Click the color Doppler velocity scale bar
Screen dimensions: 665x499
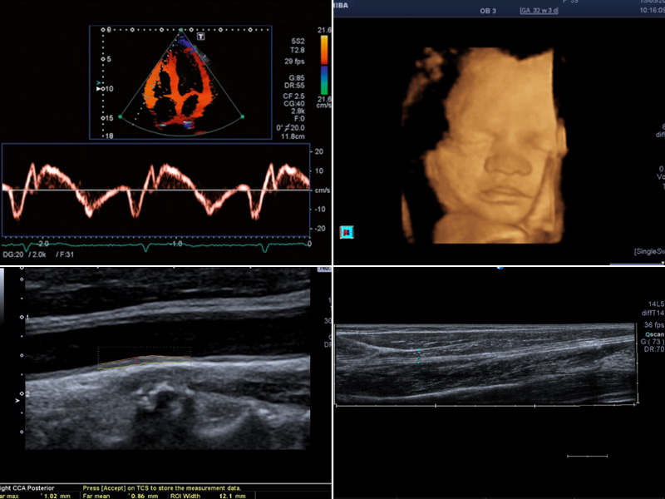pos(324,65)
